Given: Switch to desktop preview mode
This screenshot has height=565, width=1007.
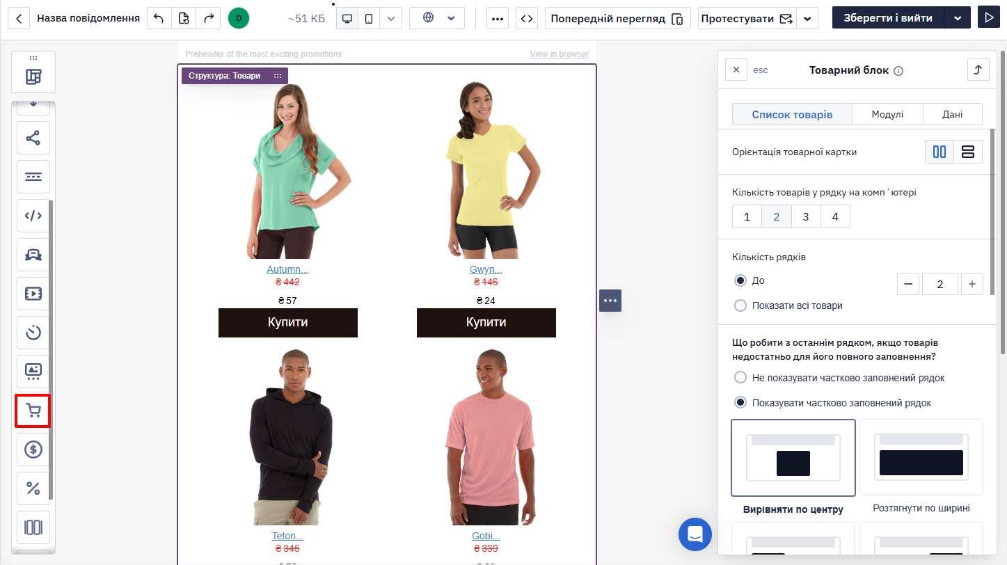Looking at the screenshot, I should pyautogui.click(x=347, y=18).
